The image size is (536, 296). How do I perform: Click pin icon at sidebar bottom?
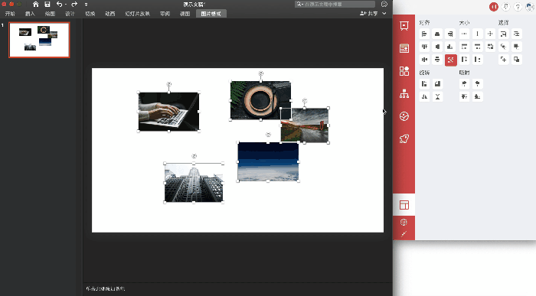point(404,234)
